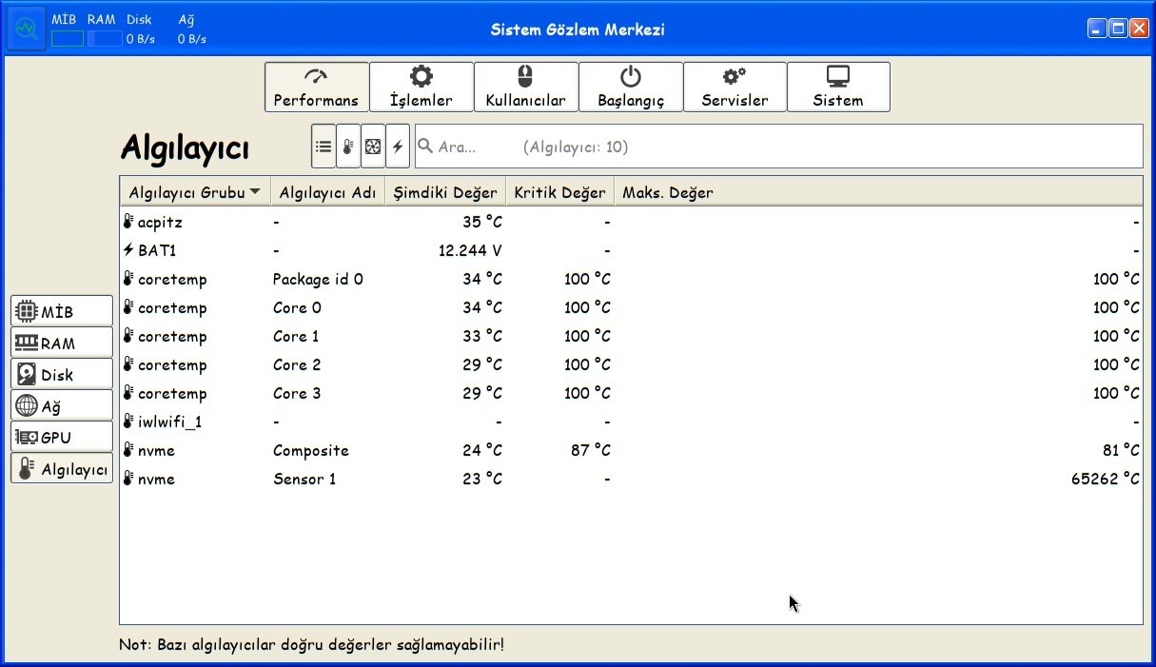Click the System Monitoring Center app icon
The width and height of the screenshot is (1156, 667).
(27, 29)
